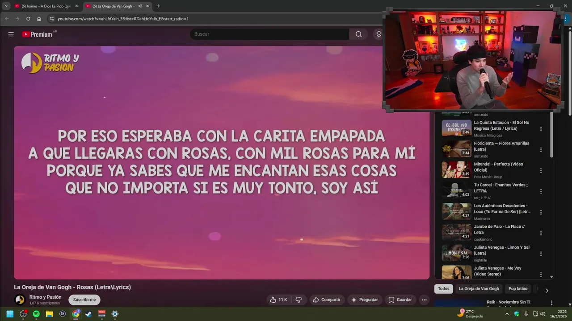Click the Rosas lyric video player
572x321 pixels.
pos(222,163)
